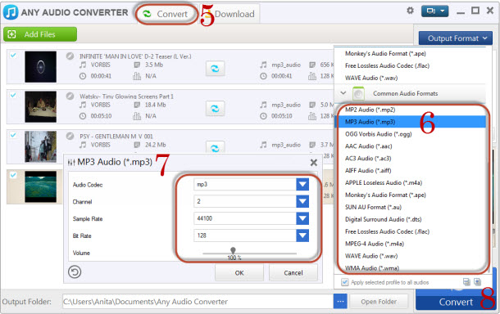Click the browse folder ellipsis button
The height and width of the screenshot is (314, 500).
coord(340,302)
